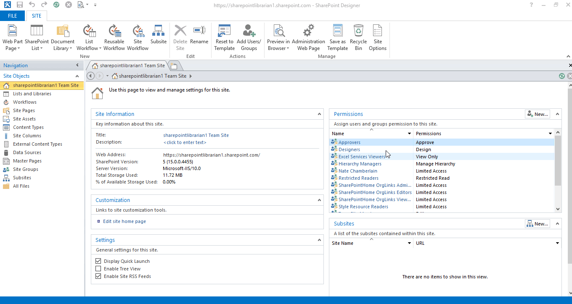The width and height of the screenshot is (572, 304).
Task: Switch to the FILE tab
Action: click(x=13, y=16)
